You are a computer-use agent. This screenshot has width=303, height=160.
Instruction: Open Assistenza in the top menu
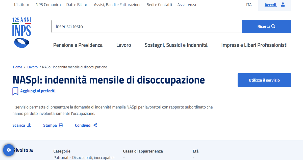[187, 5]
